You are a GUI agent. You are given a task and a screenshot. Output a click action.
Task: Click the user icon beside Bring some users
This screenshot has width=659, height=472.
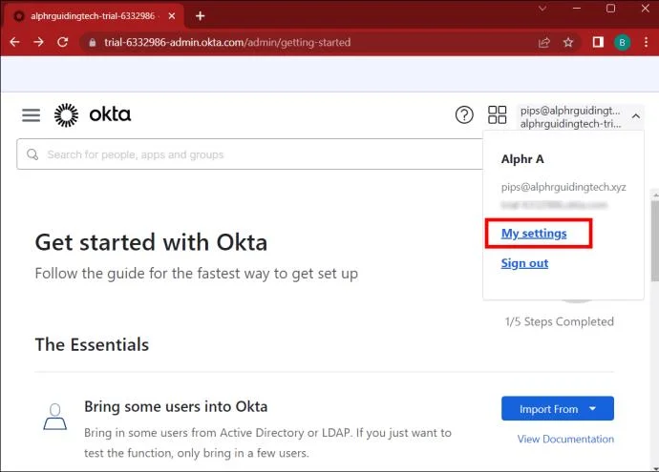(55, 417)
